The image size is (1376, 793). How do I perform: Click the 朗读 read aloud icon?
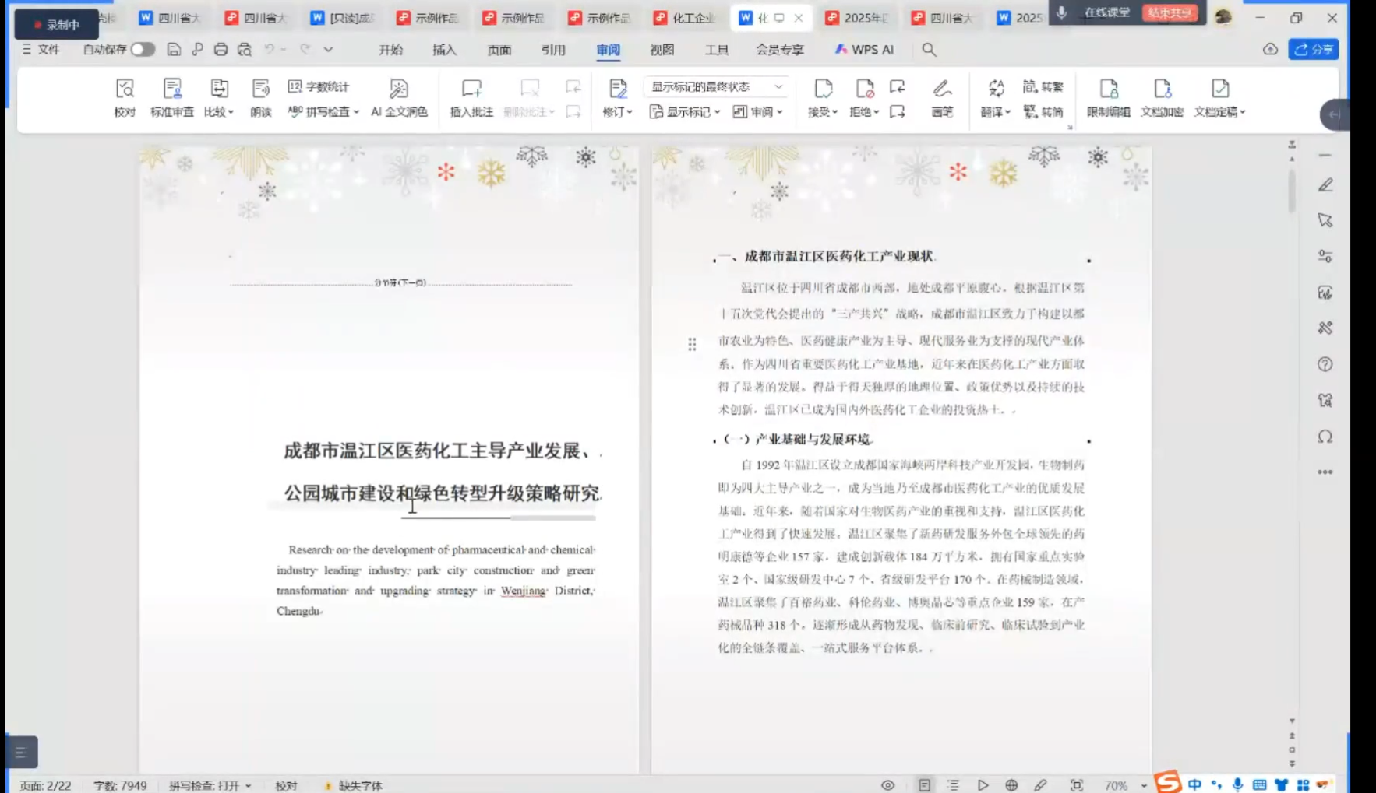[260, 97]
